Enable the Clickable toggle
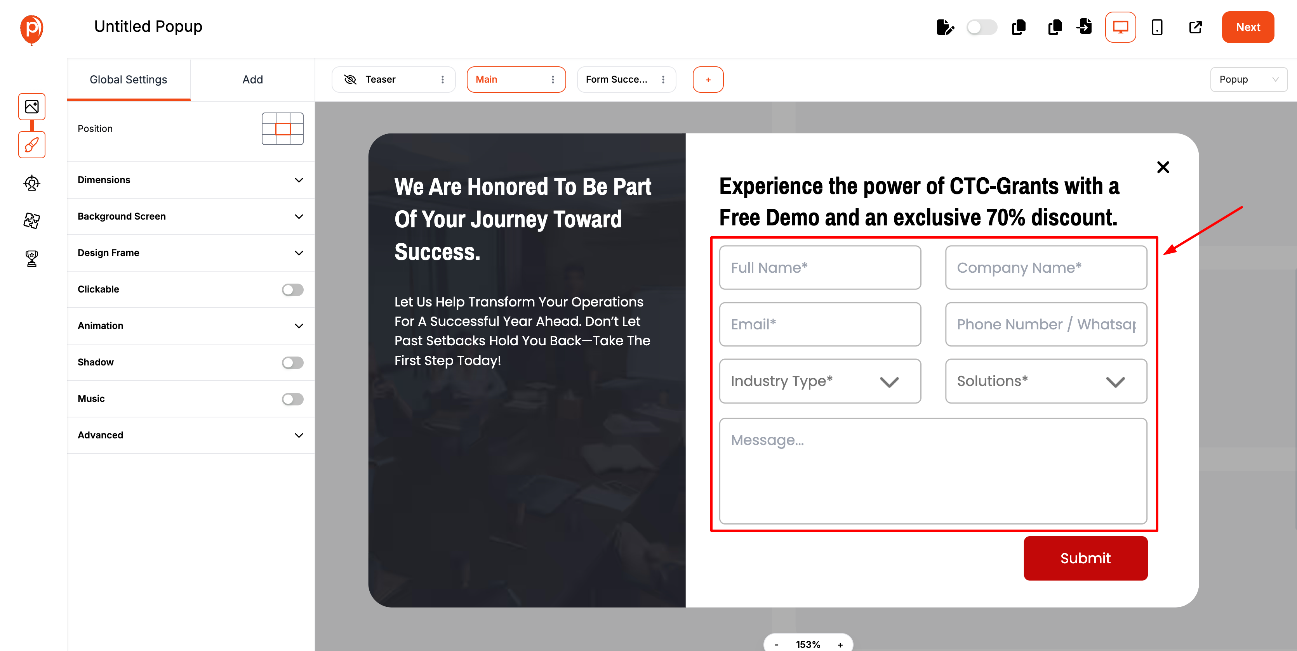The width and height of the screenshot is (1297, 651). (x=292, y=289)
